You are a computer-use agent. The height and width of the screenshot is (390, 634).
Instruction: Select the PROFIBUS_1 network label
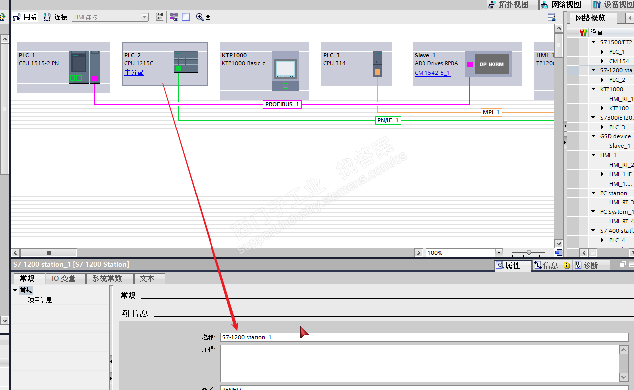[x=282, y=104]
